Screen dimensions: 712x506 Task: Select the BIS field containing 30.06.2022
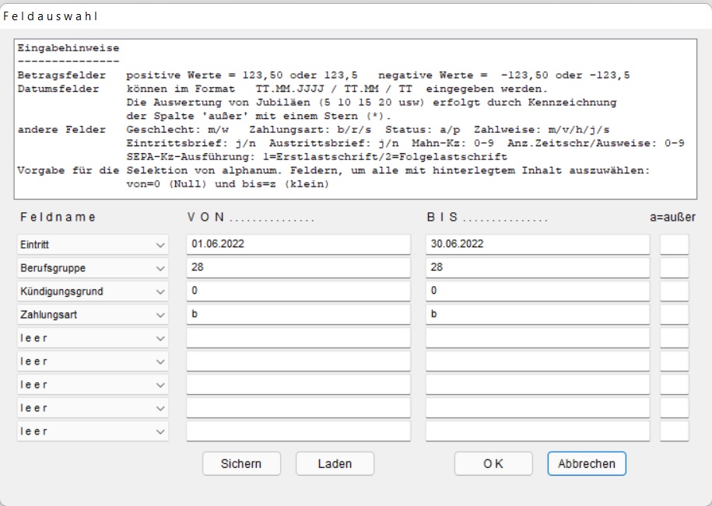coord(537,244)
